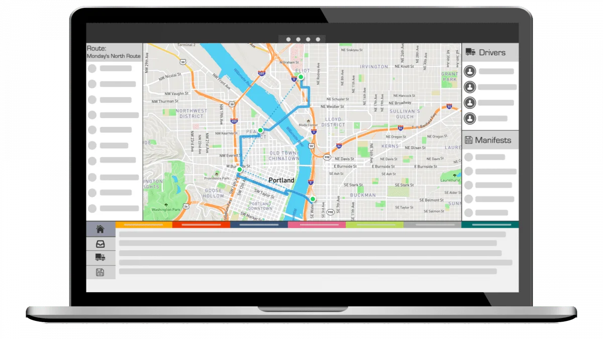Click the 'NORTHWEST DISTRICT' label on the map
The width and height of the screenshot is (603, 339).
coord(191,113)
